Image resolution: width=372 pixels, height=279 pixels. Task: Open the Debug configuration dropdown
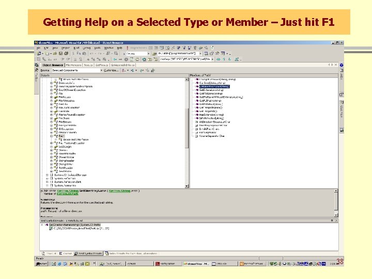coord(148,54)
